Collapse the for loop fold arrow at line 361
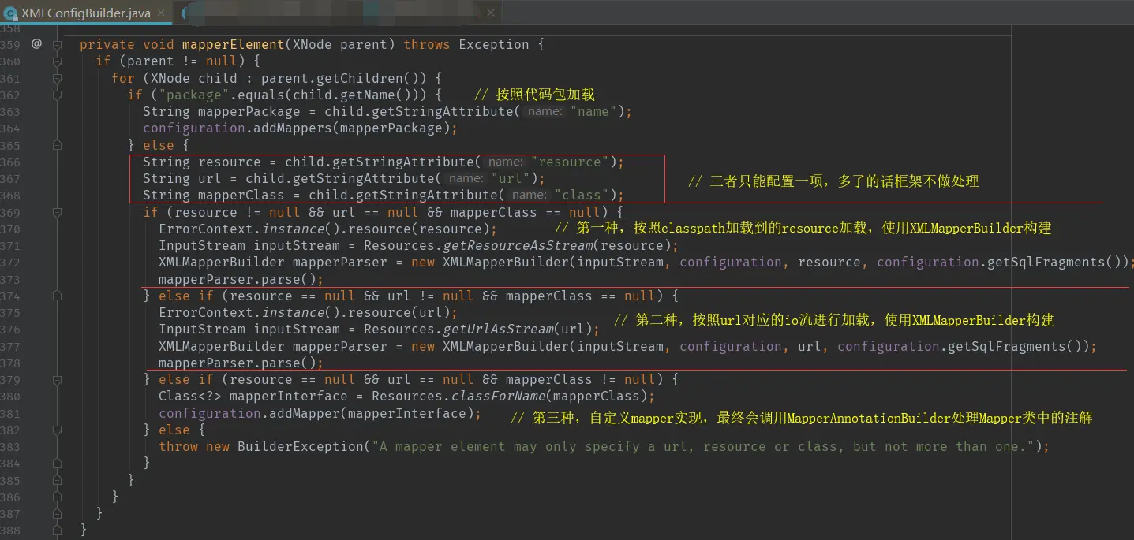Screen dimensions: 1134x540 (x=56, y=77)
